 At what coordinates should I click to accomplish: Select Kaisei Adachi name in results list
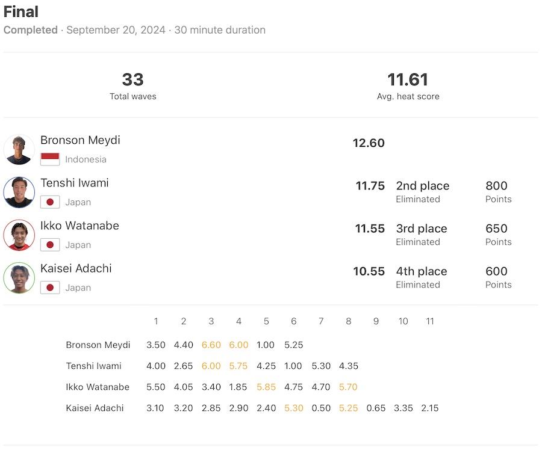tap(76, 268)
